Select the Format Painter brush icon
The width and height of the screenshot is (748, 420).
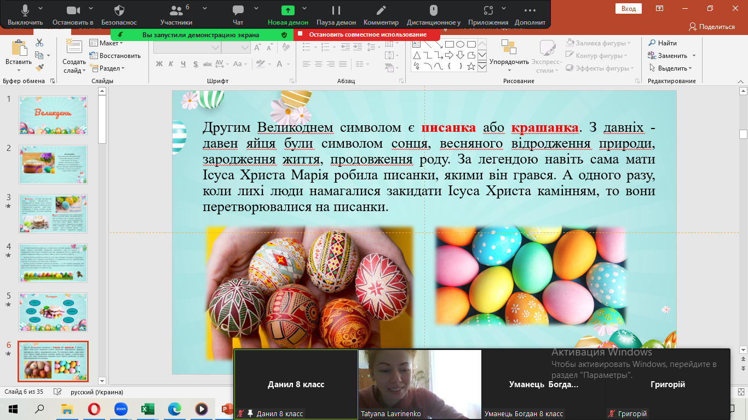[x=39, y=68]
